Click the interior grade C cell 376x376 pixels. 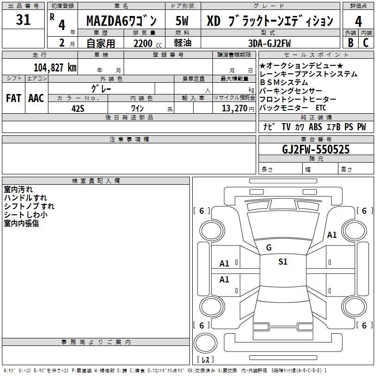[x=366, y=42]
